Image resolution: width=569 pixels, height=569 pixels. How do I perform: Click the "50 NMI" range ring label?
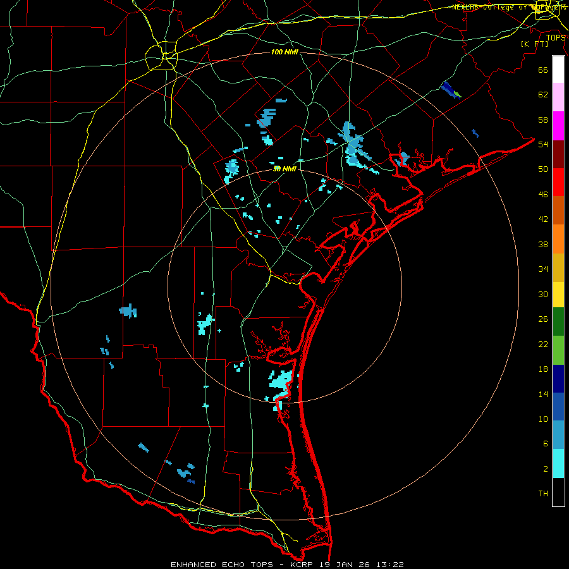(x=284, y=169)
